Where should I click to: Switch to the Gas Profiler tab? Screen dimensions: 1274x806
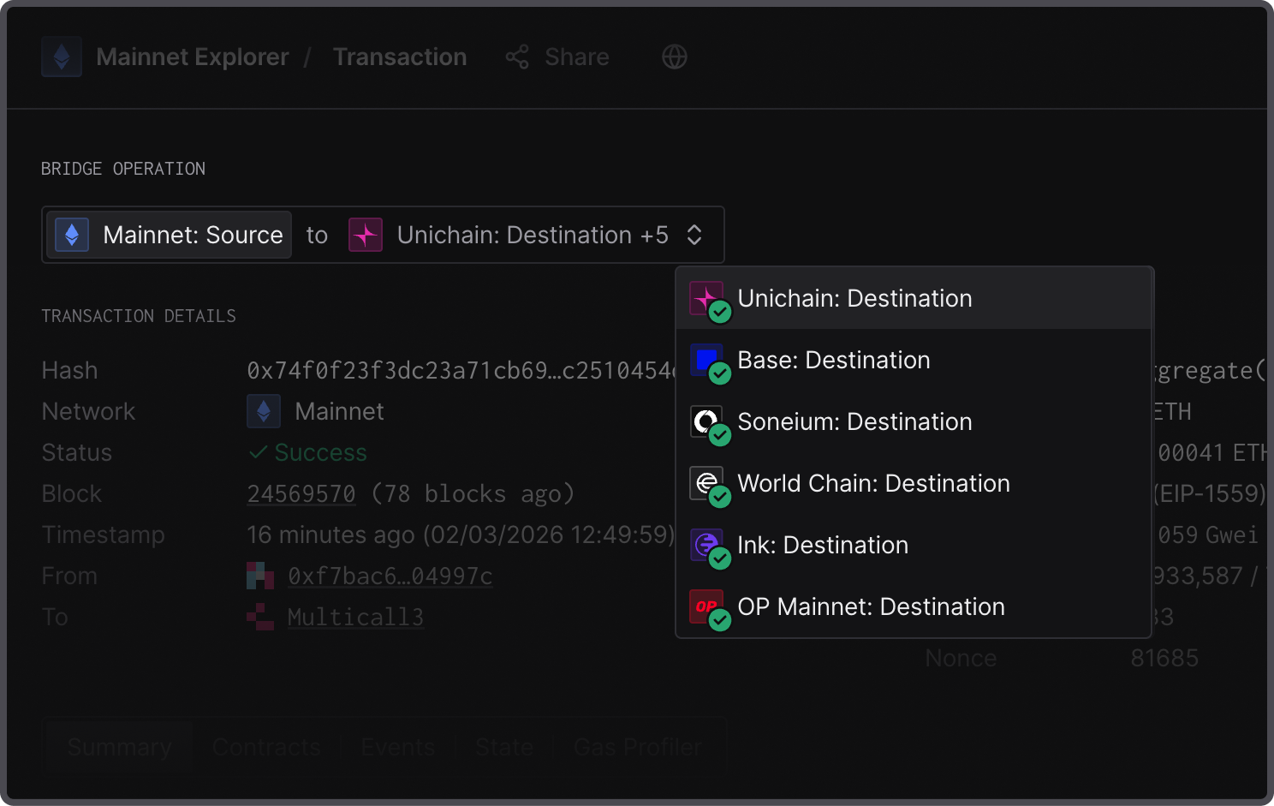click(638, 747)
